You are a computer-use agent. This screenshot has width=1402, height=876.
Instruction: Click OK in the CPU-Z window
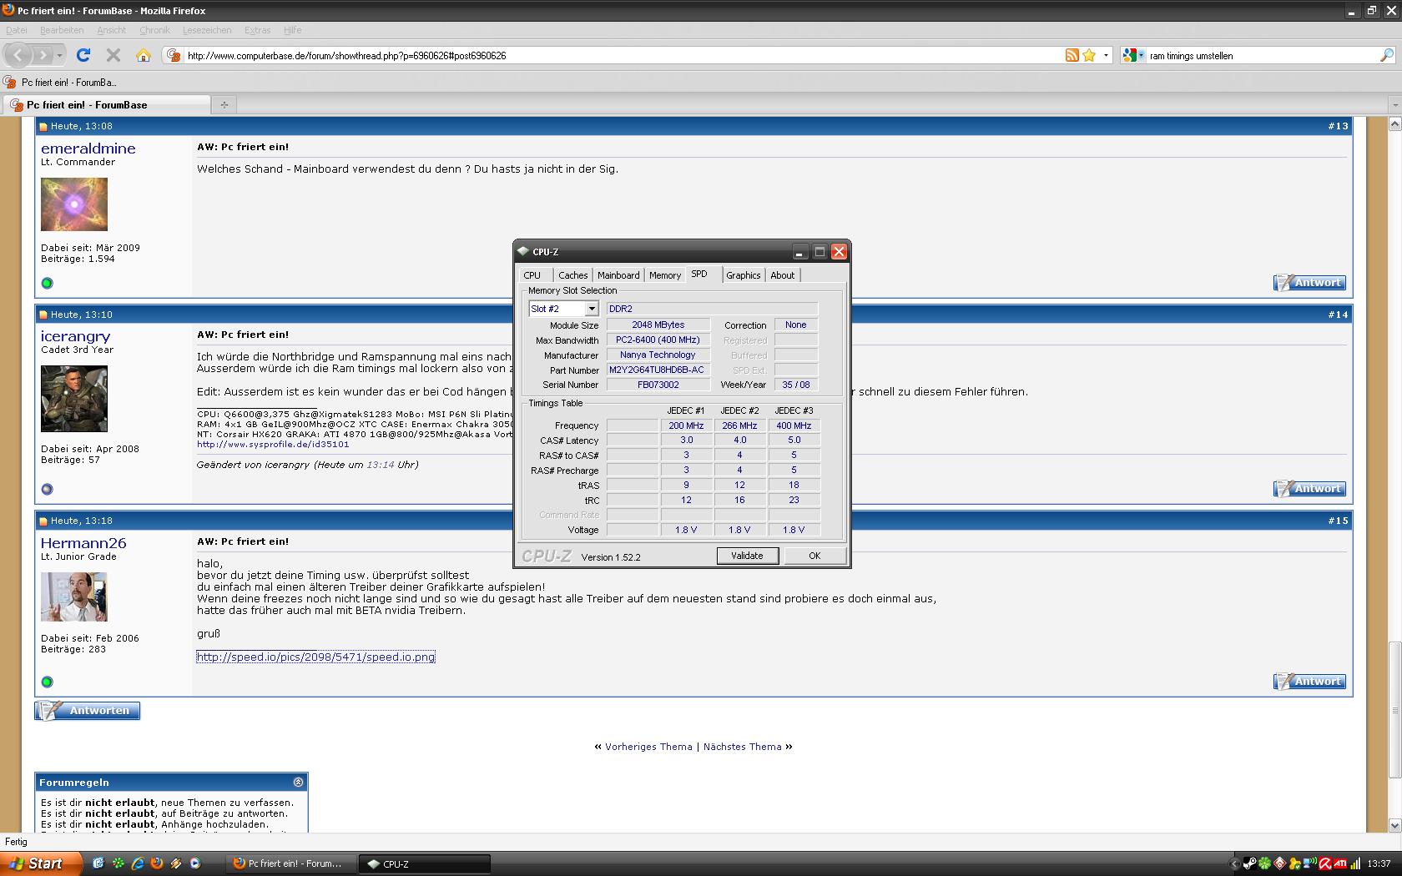pyautogui.click(x=814, y=556)
